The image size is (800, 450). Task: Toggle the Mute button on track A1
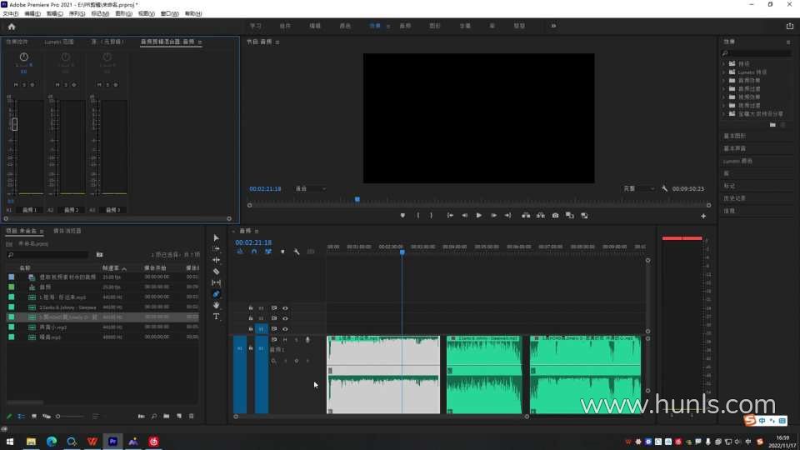(285, 339)
